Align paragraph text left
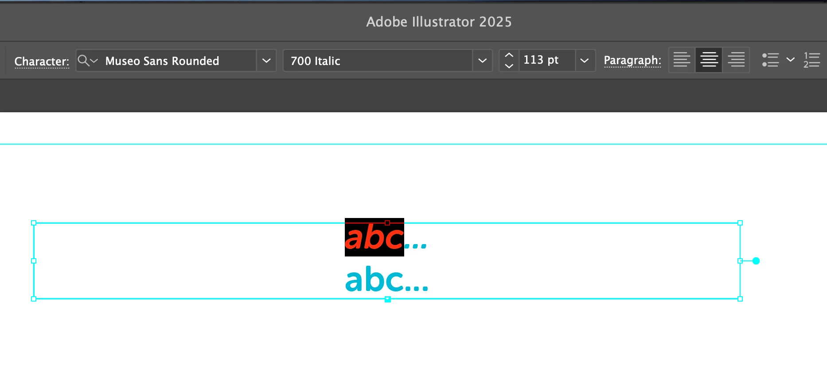 pyautogui.click(x=682, y=60)
